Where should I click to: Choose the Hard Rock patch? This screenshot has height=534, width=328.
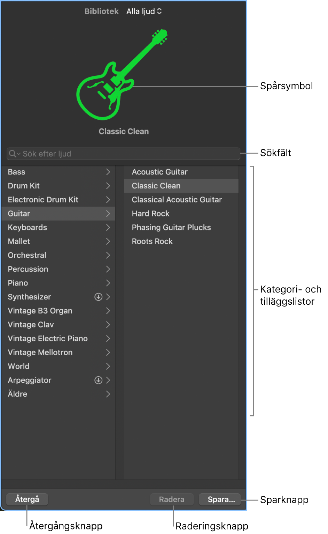[x=181, y=214]
